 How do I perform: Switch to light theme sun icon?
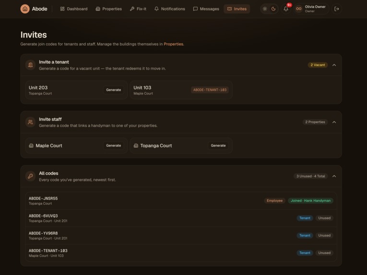(265, 9)
